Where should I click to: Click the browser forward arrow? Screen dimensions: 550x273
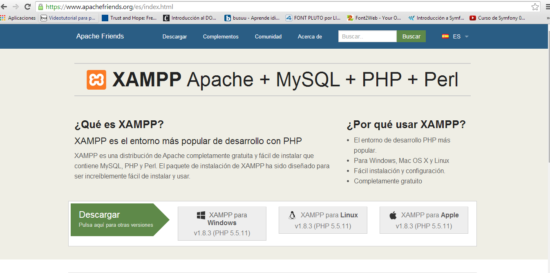(x=16, y=7)
